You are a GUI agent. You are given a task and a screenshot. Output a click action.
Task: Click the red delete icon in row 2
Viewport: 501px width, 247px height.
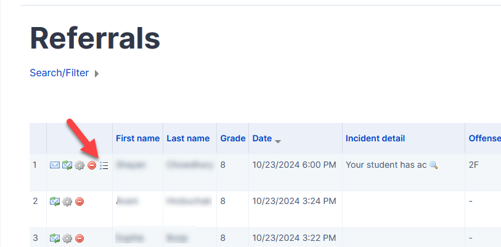pyautogui.click(x=79, y=202)
